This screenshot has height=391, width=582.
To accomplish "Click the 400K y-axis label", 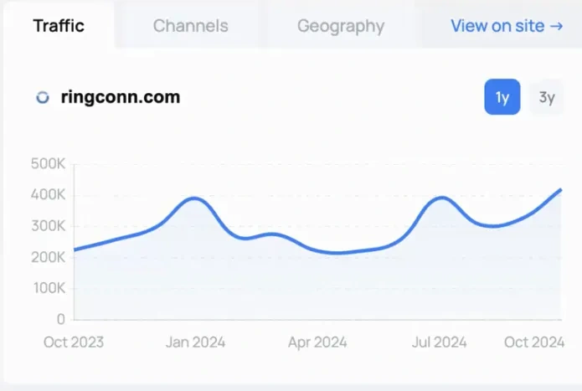I will tap(47, 195).
